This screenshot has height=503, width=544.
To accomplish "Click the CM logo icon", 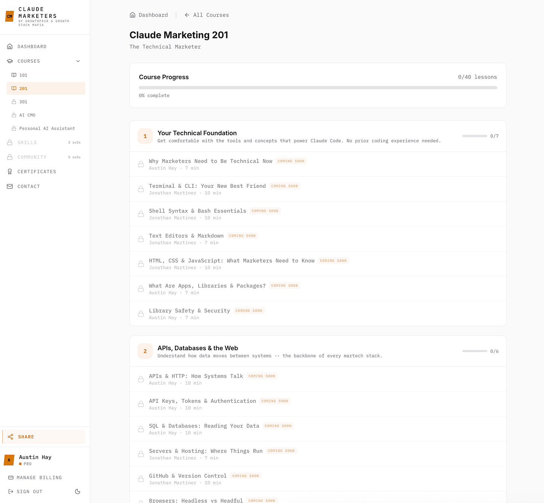I will pos(10,16).
